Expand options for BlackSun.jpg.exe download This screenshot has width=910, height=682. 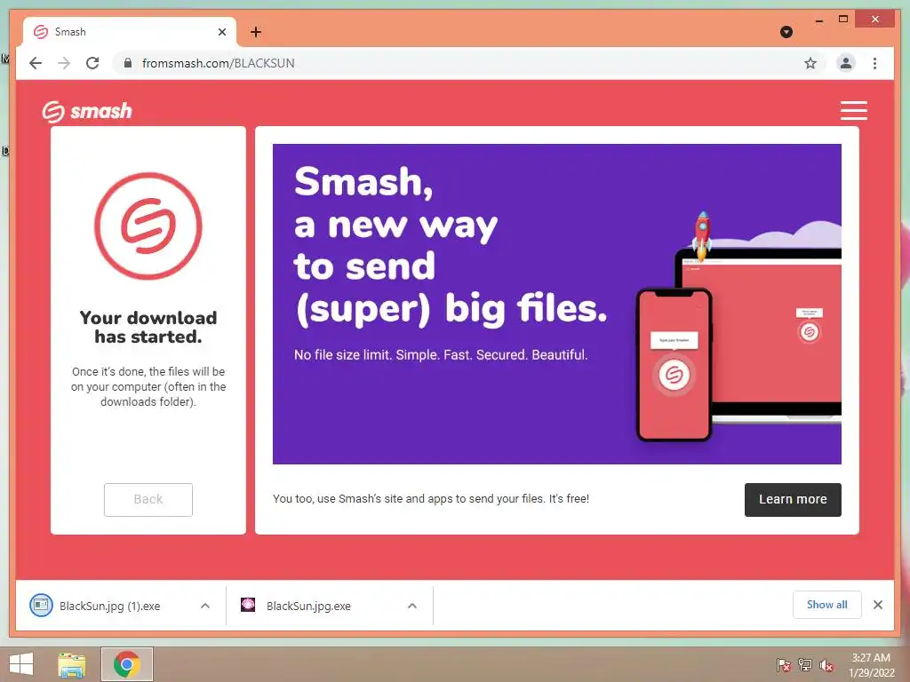tap(412, 606)
